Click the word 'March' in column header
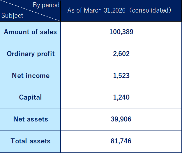Screen dimensions: 182x153 coord(93,10)
